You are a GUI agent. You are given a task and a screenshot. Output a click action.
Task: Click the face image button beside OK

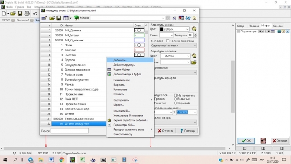pos(263,141)
